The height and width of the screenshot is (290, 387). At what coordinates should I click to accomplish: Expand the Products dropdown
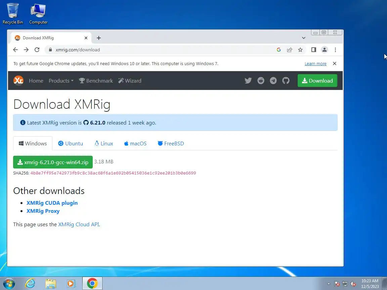point(61,81)
